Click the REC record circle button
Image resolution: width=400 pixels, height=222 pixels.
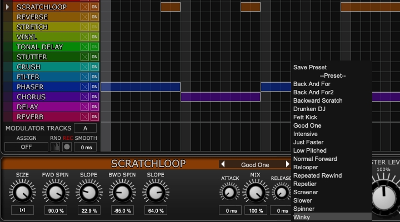[67, 147]
